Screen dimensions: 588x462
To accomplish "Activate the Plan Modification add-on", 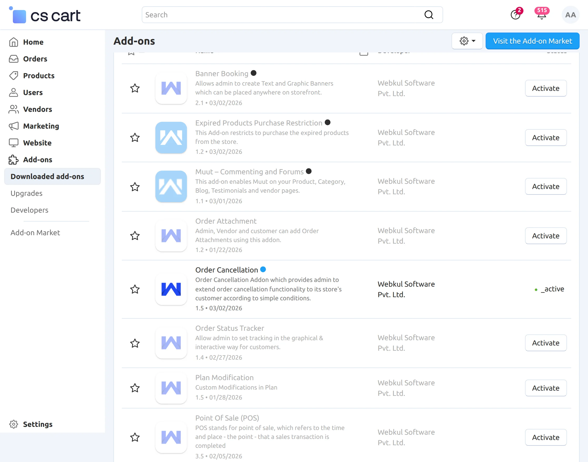I will coord(545,388).
